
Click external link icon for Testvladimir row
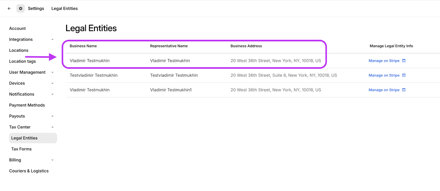tap(404, 75)
